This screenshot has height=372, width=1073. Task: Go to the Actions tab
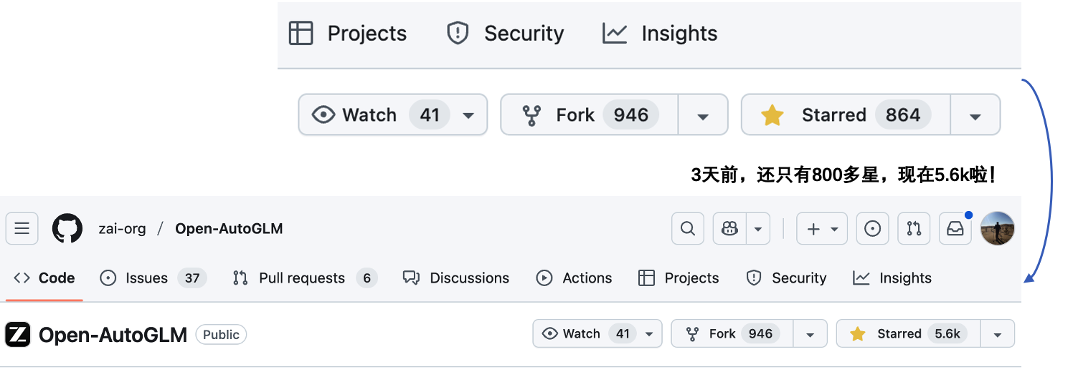(x=574, y=278)
